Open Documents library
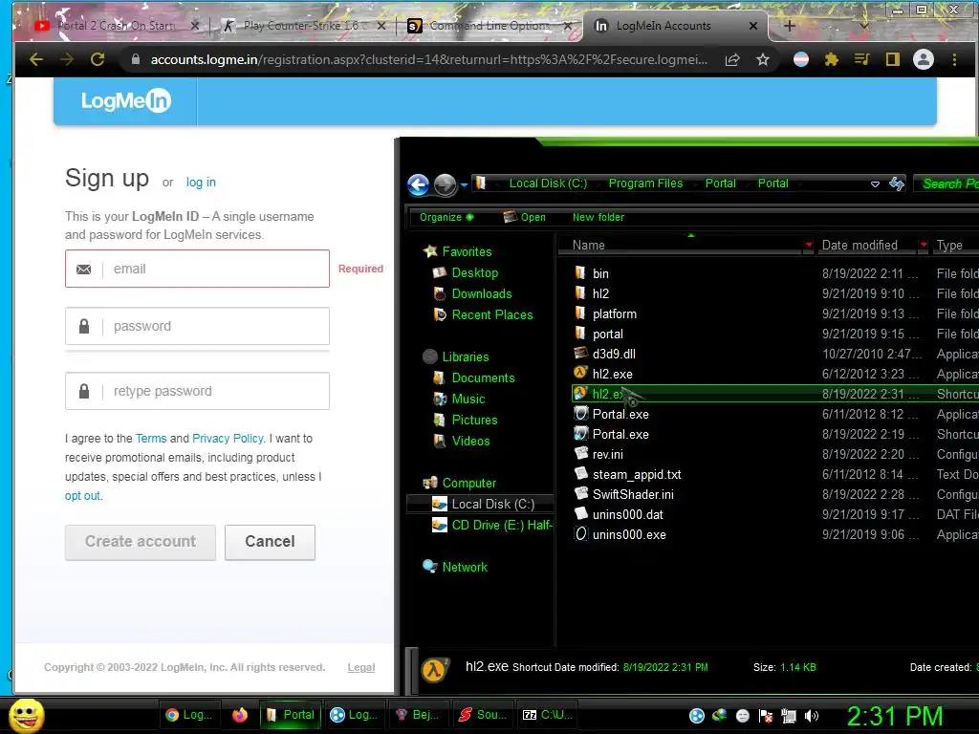979x734 pixels. 483,378
